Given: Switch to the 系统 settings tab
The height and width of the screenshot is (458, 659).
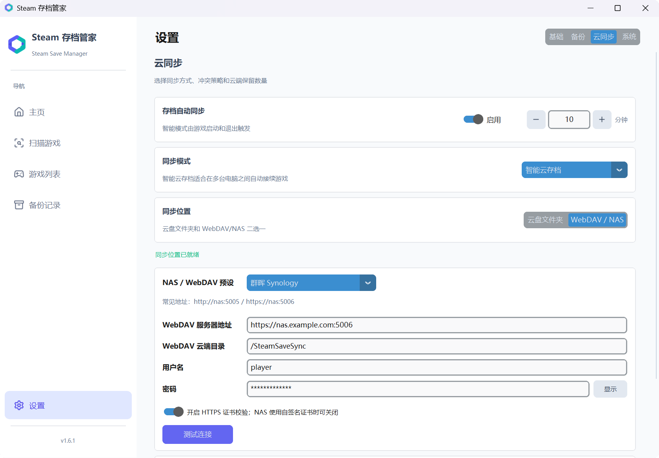Looking at the screenshot, I should pyautogui.click(x=629, y=37).
